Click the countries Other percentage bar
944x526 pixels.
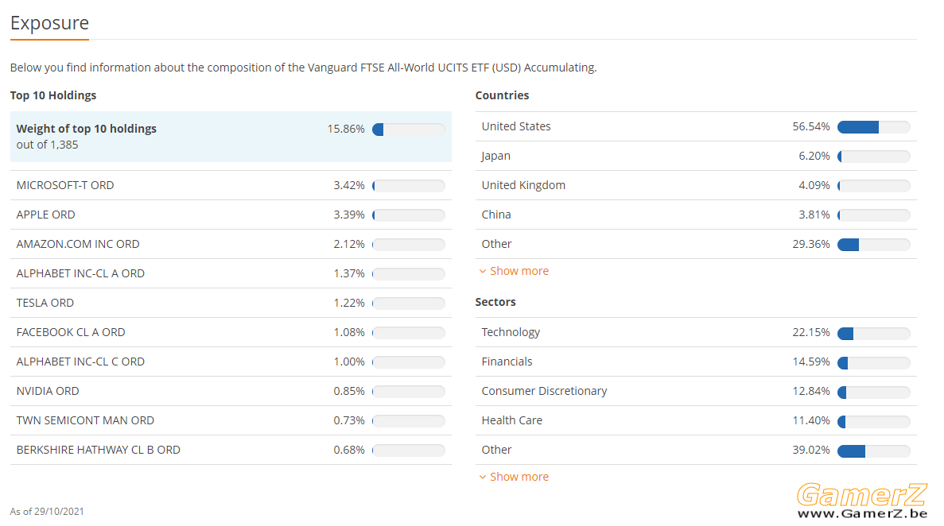(873, 245)
